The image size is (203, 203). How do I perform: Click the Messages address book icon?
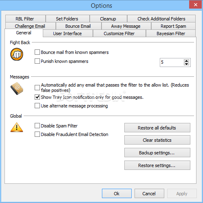[x=17, y=88]
